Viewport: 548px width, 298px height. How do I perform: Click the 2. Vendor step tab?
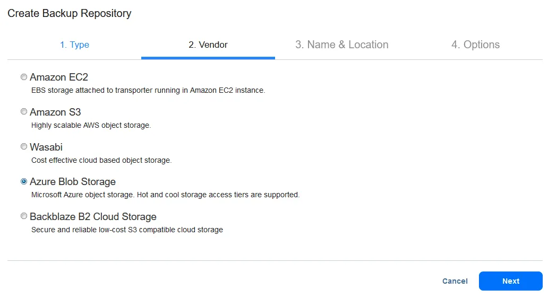tap(208, 45)
